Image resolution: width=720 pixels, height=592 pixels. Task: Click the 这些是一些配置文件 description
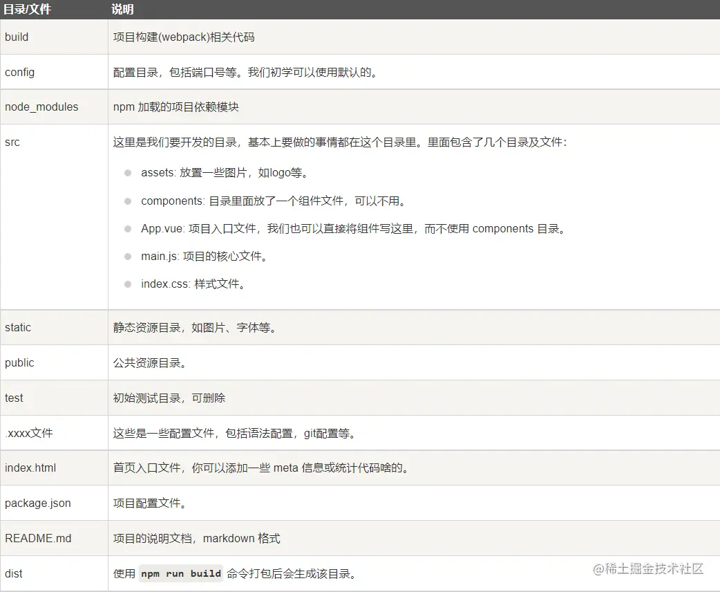click(x=235, y=434)
